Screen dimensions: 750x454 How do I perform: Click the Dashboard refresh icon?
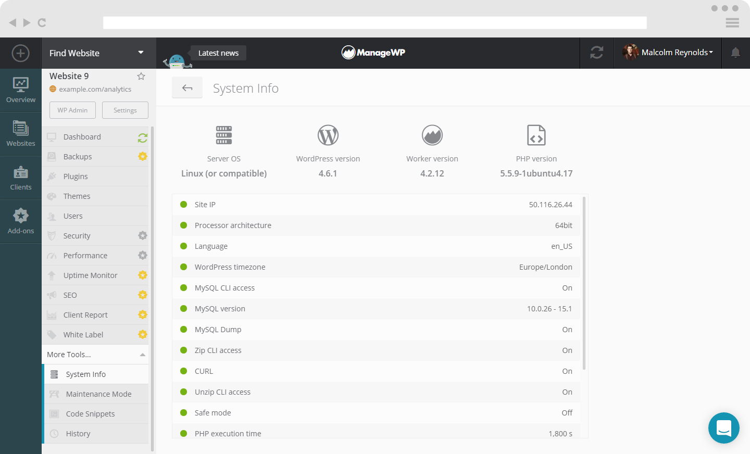[143, 138]
